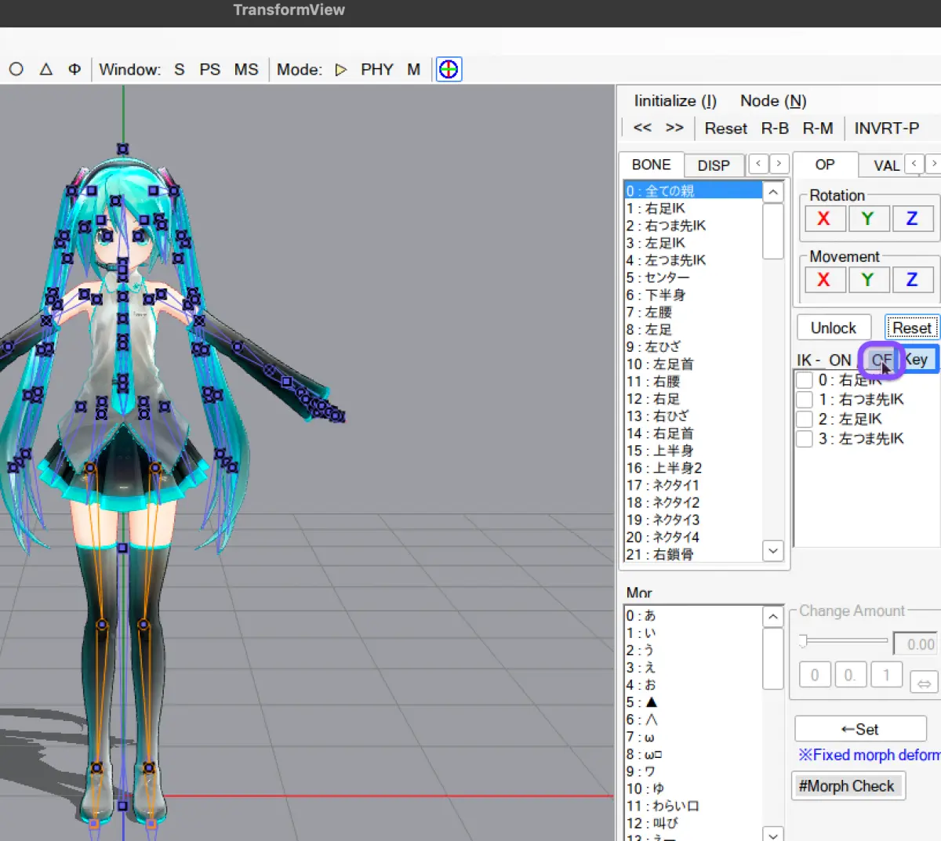Open the PS window

click(209, 70)
